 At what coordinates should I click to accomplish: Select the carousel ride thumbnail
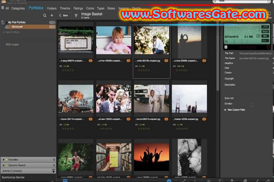pos(76,99)
